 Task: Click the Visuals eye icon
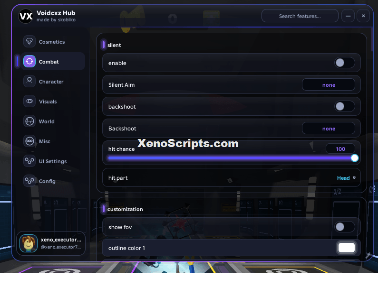pyautogui.click(x=29, y=101)
